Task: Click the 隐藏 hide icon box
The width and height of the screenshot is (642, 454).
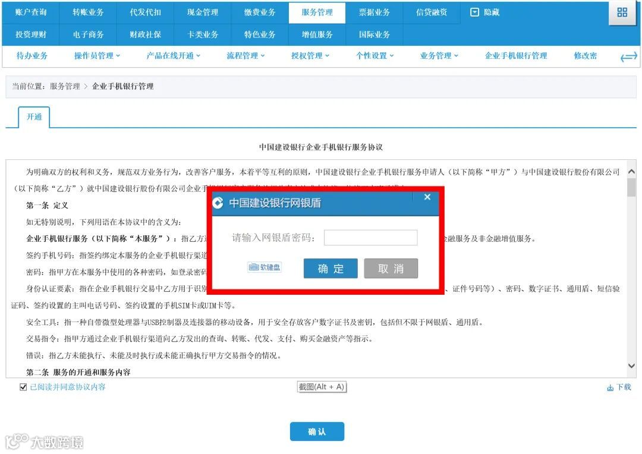Action: click(474, 12)
